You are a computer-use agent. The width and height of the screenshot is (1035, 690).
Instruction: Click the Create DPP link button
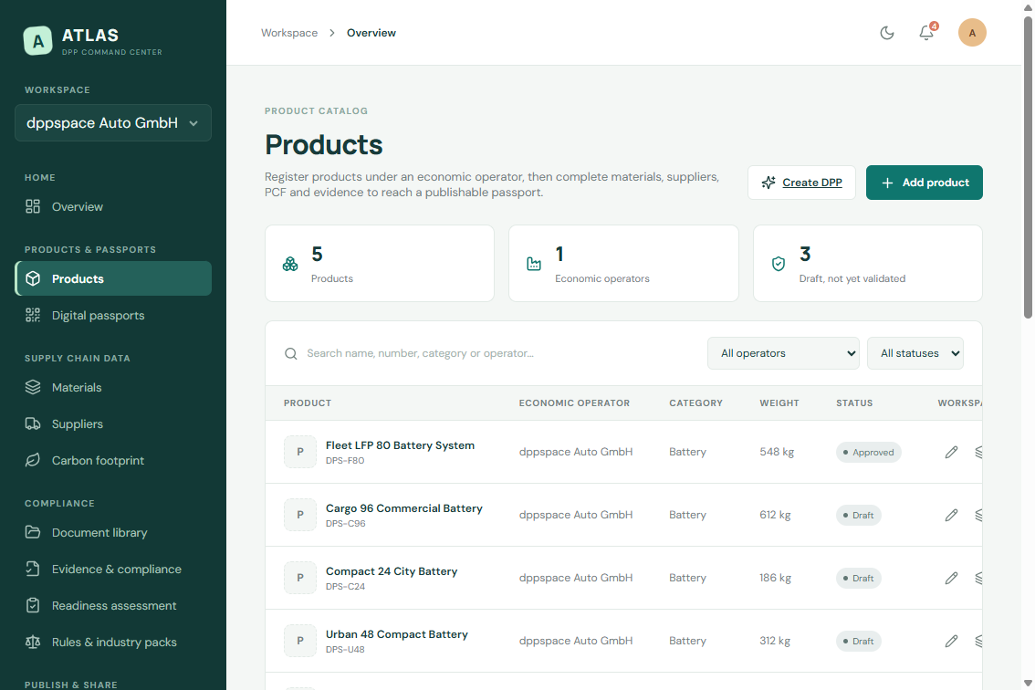click(801, 183)
